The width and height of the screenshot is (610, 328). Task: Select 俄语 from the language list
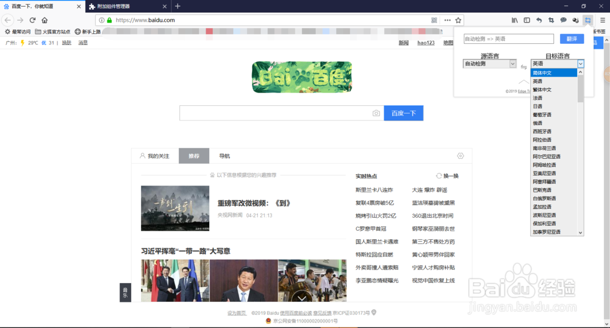pos(554,123)
